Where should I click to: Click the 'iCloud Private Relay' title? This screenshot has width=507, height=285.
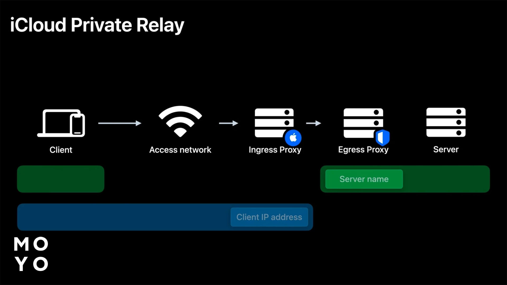click(x=97, y=25)
